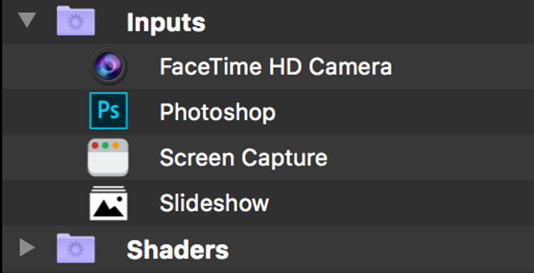
Task: Click the Screen Capture window icon
Action: point(108,157)
